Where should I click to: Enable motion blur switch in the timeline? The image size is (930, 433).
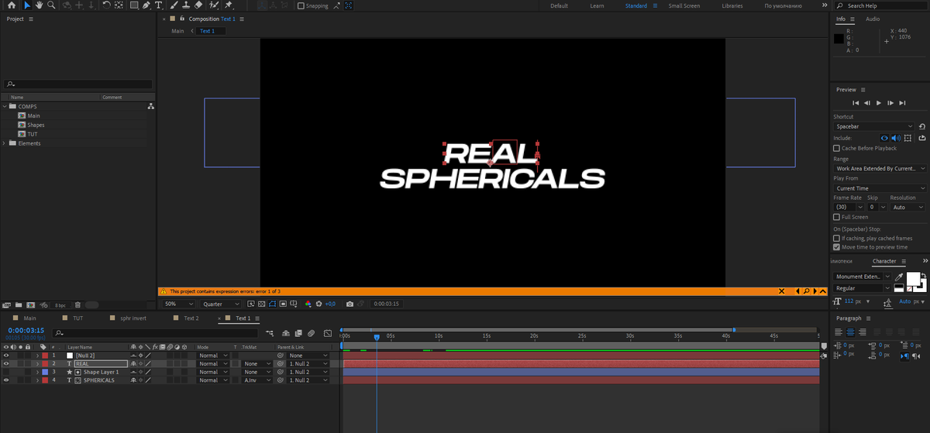pos(310,333)
